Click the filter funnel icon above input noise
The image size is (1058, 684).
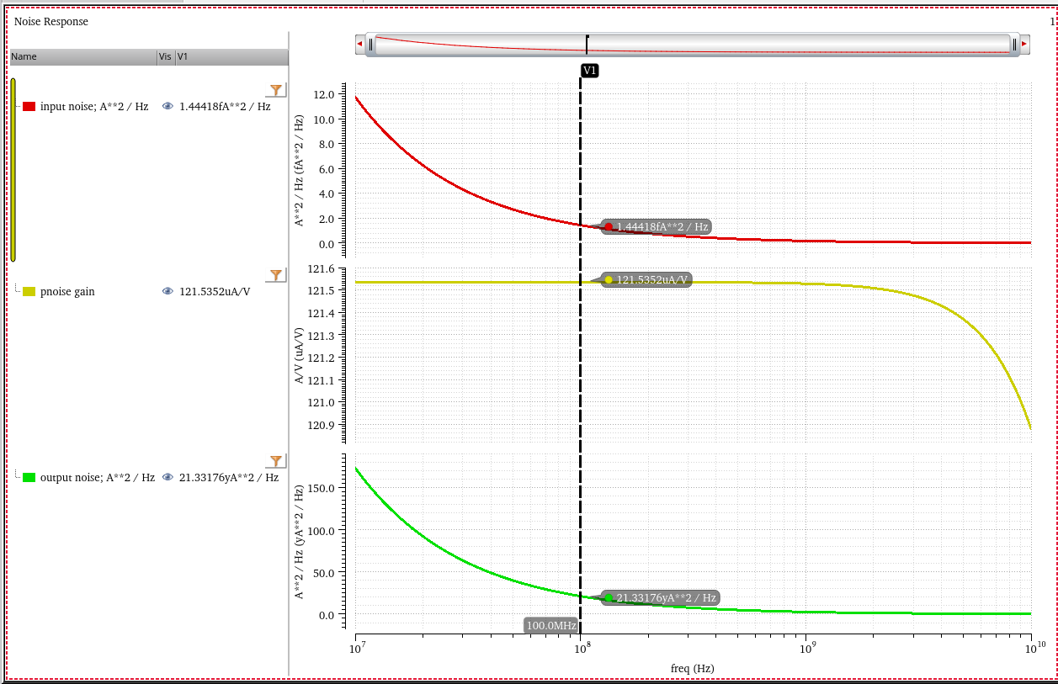[x=275, y=90]
